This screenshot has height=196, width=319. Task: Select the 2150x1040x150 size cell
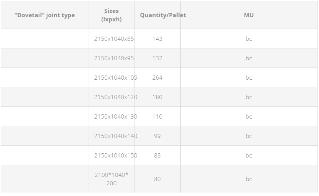point(112,155)
